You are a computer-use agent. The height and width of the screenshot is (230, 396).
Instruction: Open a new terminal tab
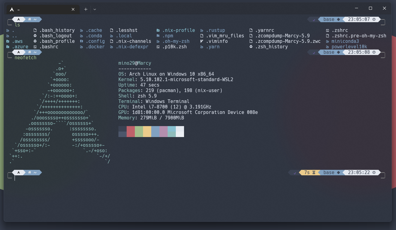click(86, 9)
